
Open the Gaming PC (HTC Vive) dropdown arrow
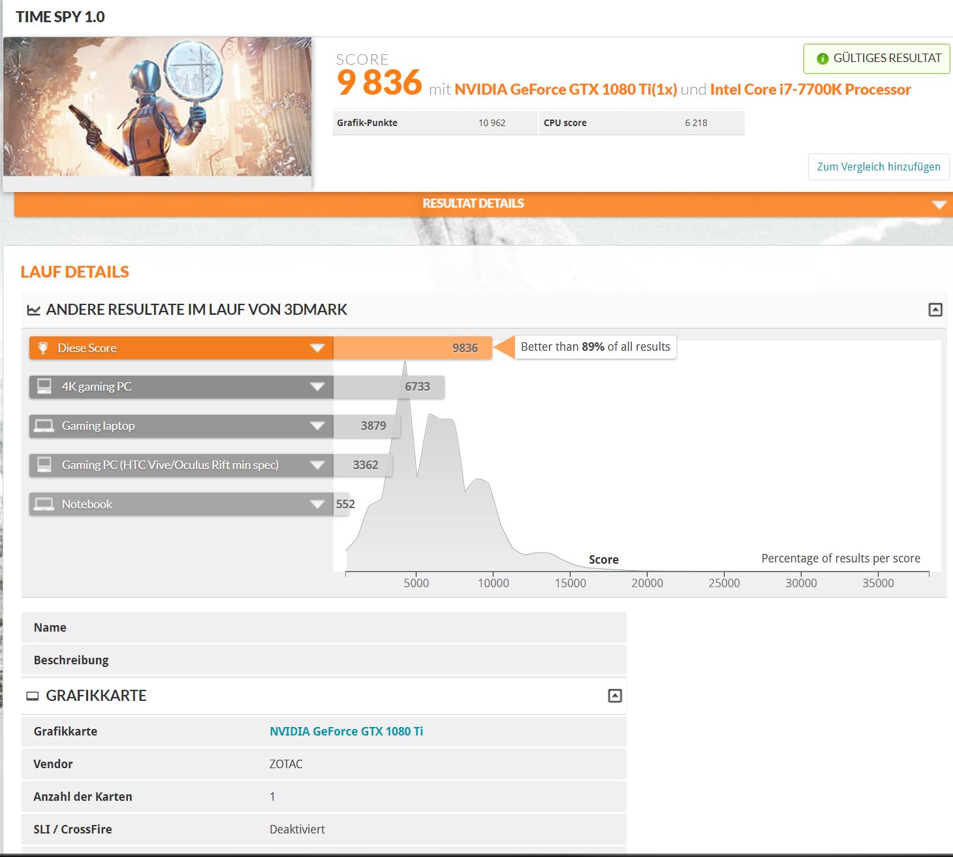317,465
